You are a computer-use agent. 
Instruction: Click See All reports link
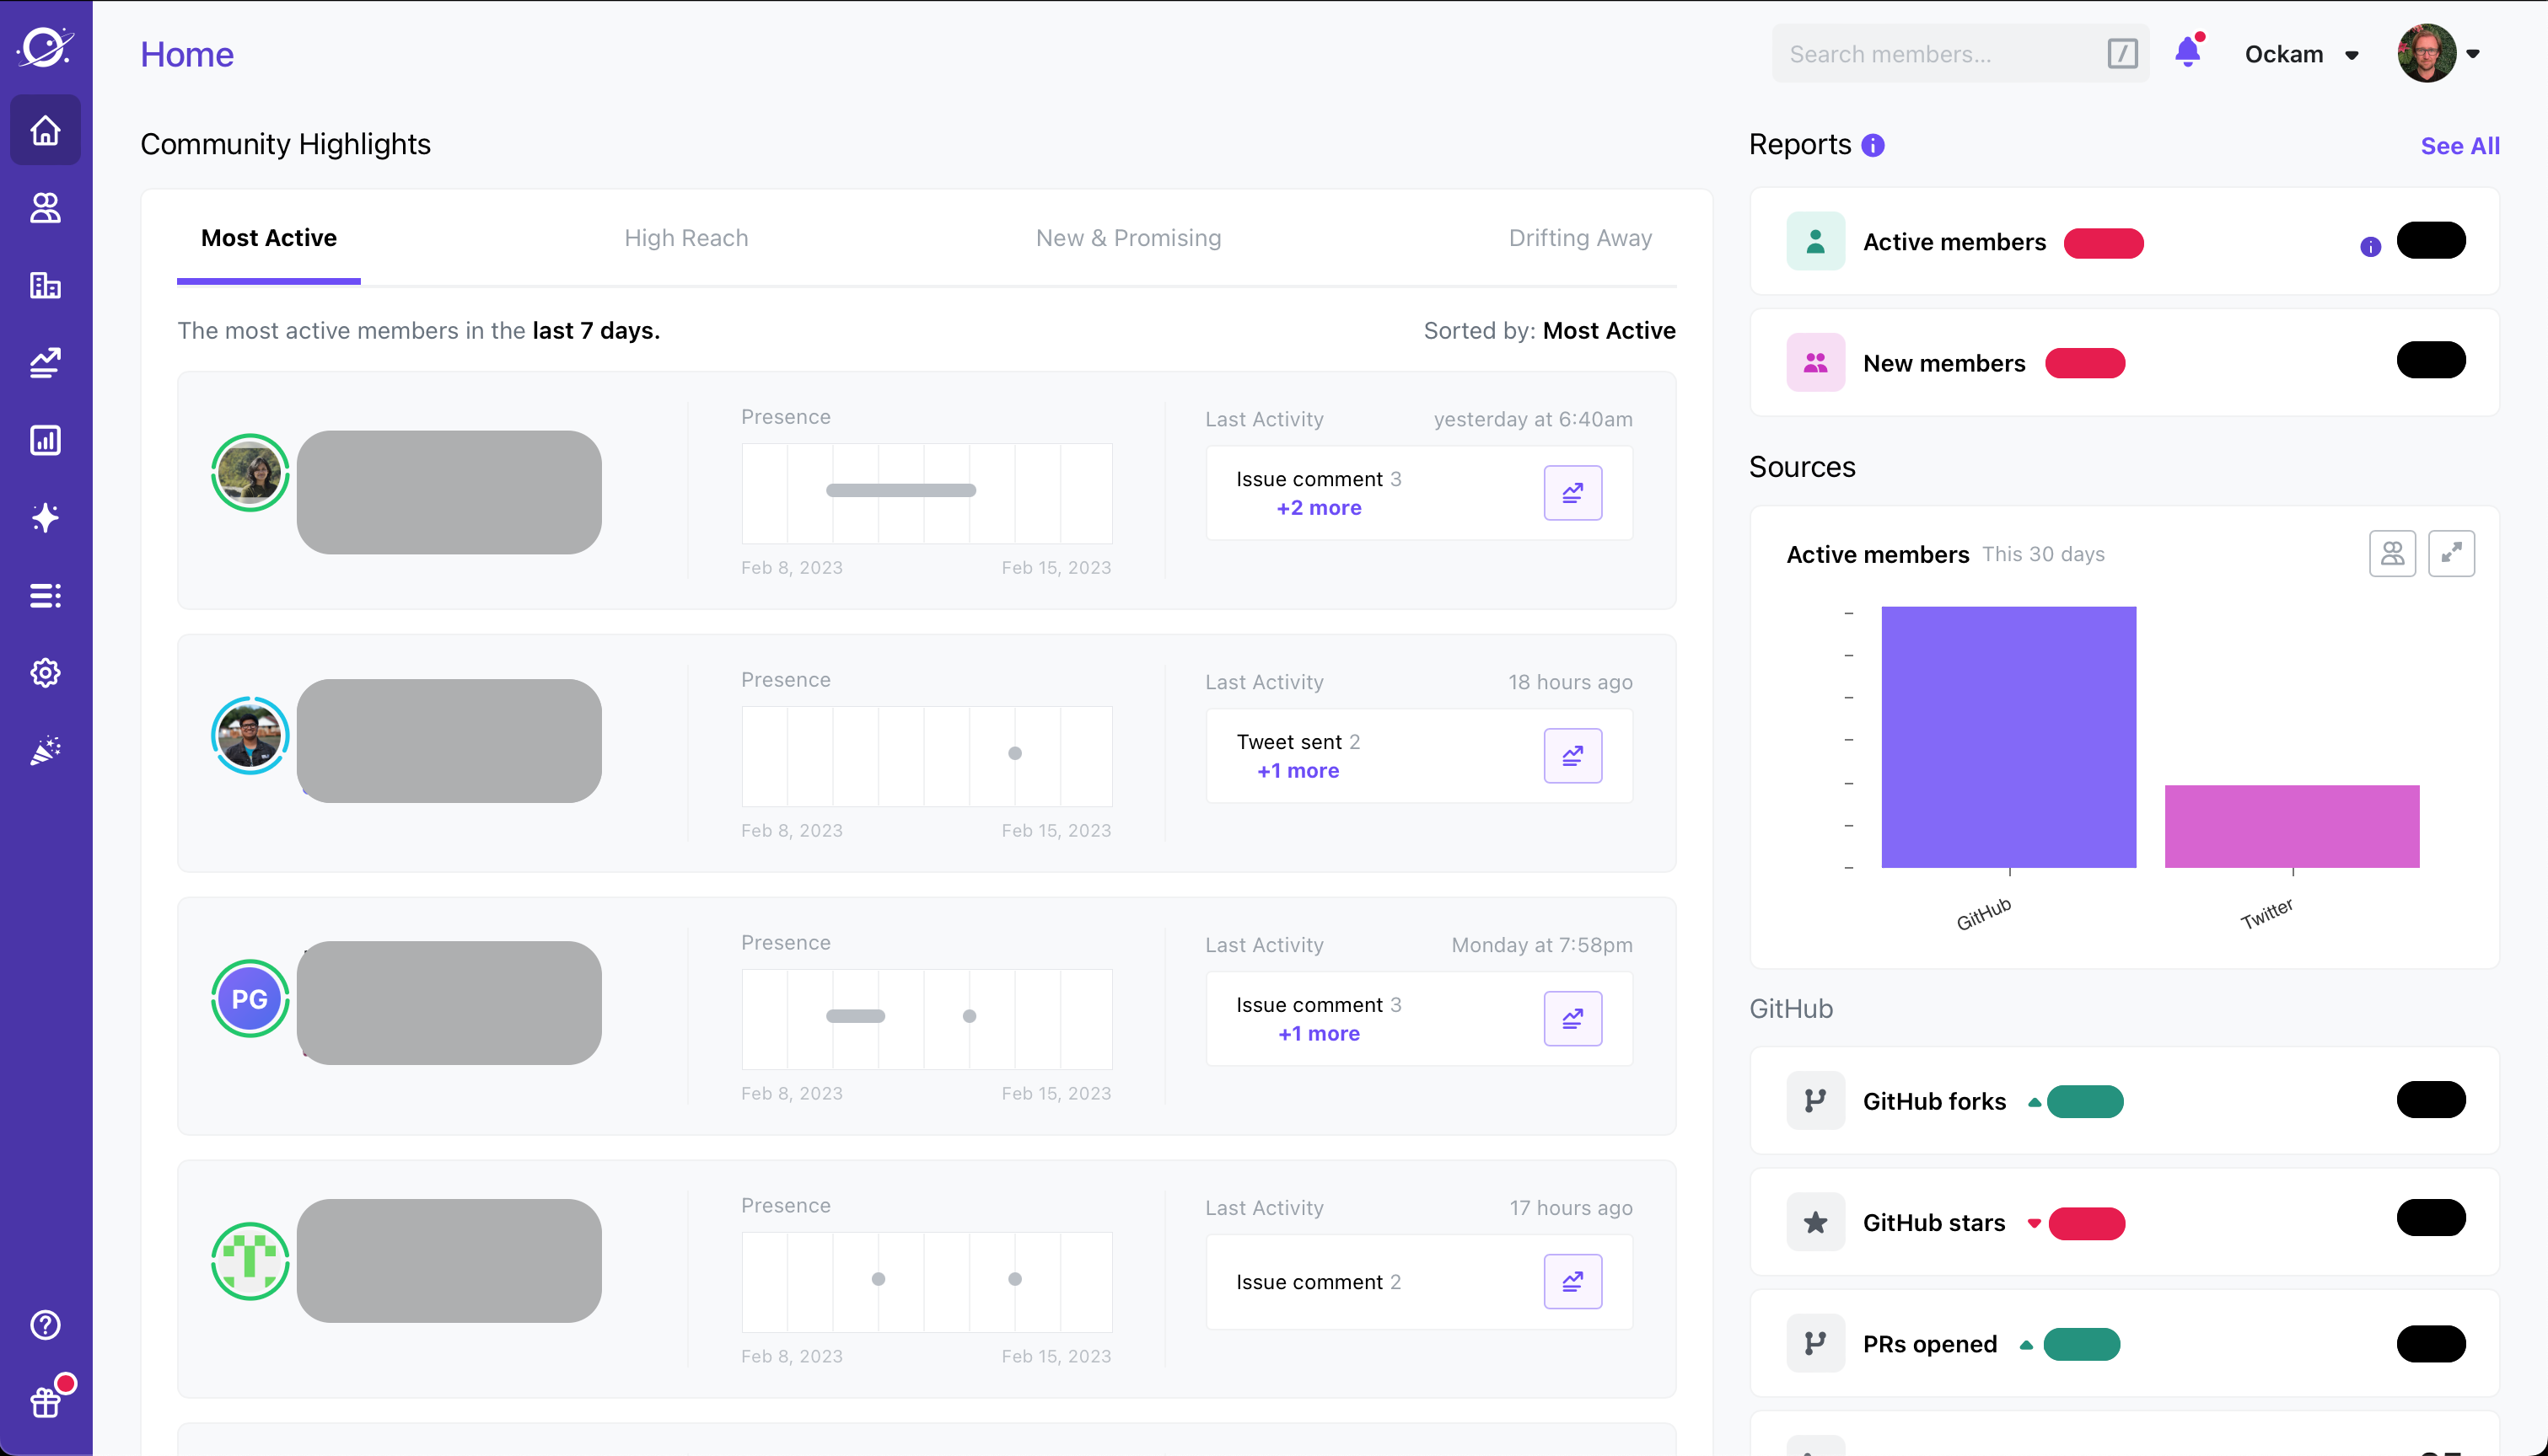[2459, 146]
